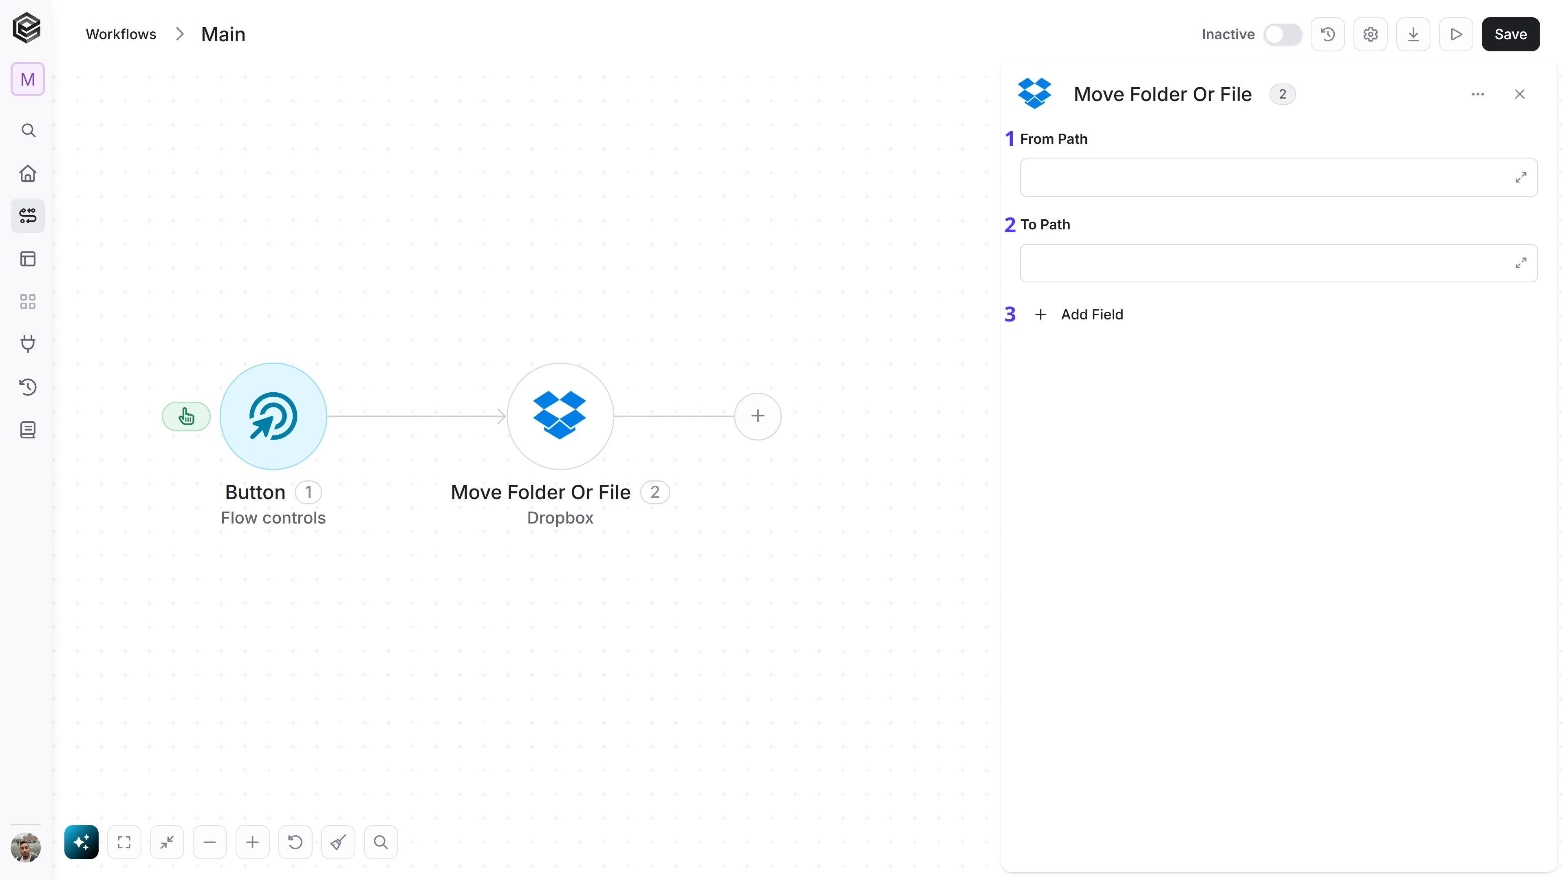Reset the canvas view
Image resolution: width=1565 pixels, height=880 pixels.
click(295, 843)
